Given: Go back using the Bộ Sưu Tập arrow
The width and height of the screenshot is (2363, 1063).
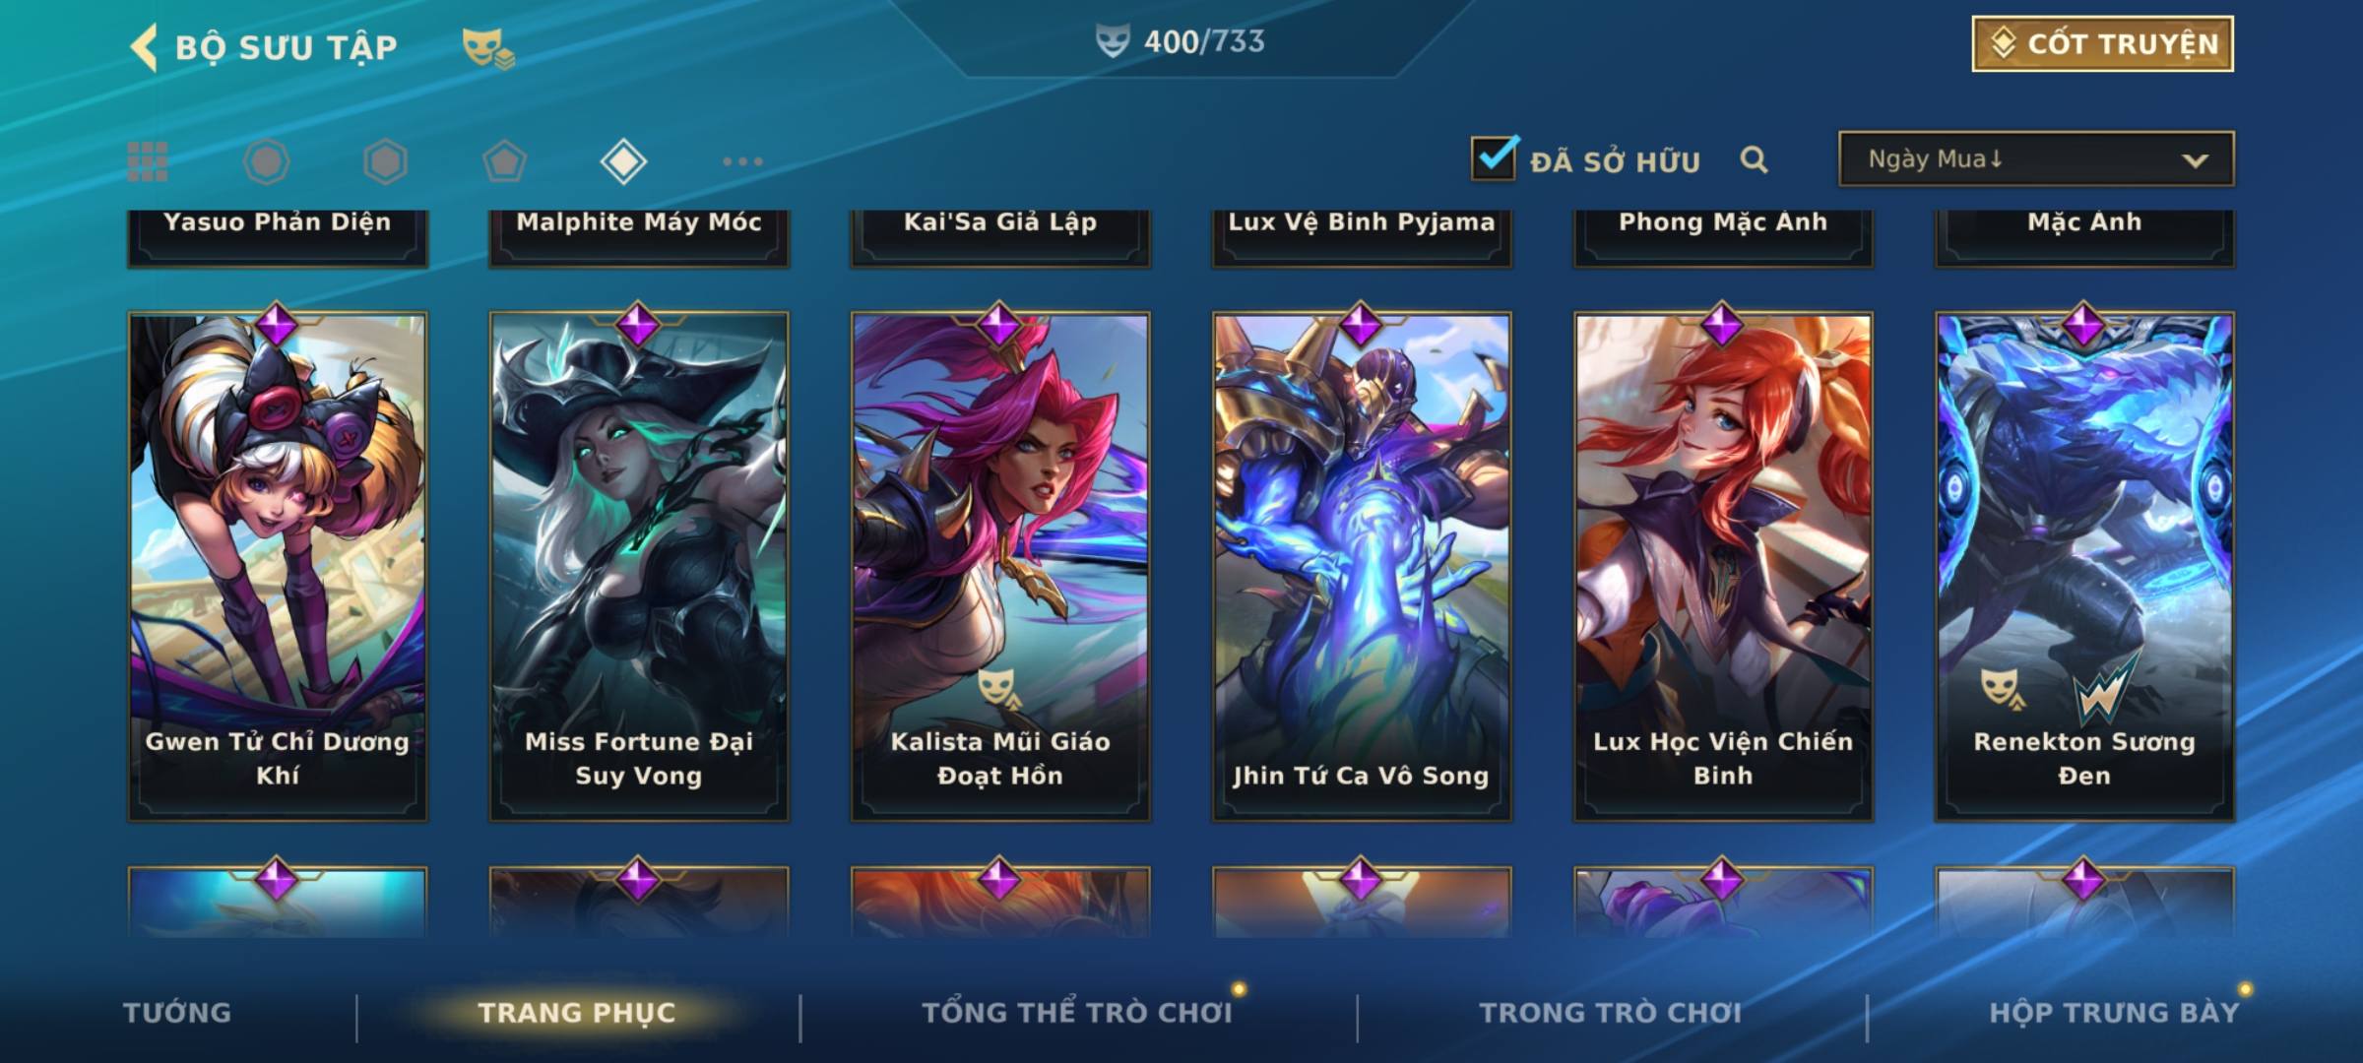Looking at the screenshot, I should point(144,47).
